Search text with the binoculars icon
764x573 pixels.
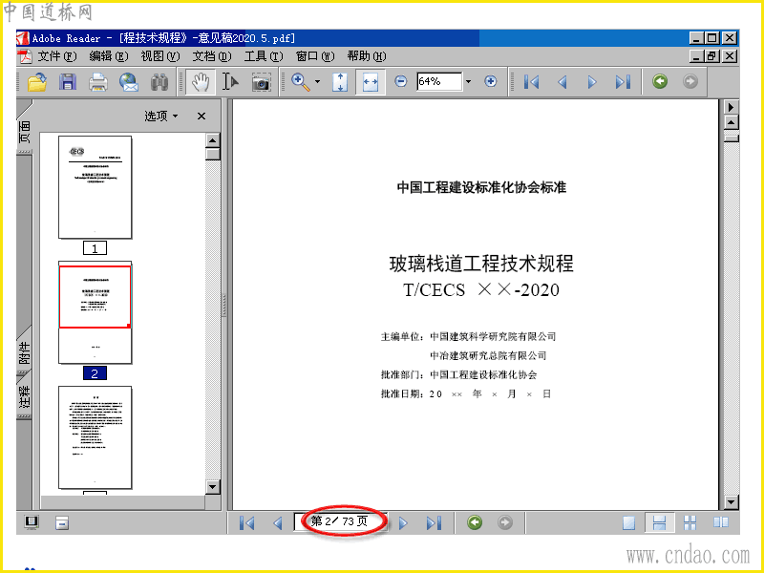[159, 82]
